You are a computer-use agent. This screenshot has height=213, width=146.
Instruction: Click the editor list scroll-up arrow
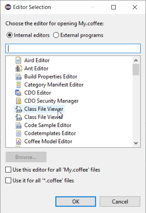pyautogui.click(x=136, y=60)
